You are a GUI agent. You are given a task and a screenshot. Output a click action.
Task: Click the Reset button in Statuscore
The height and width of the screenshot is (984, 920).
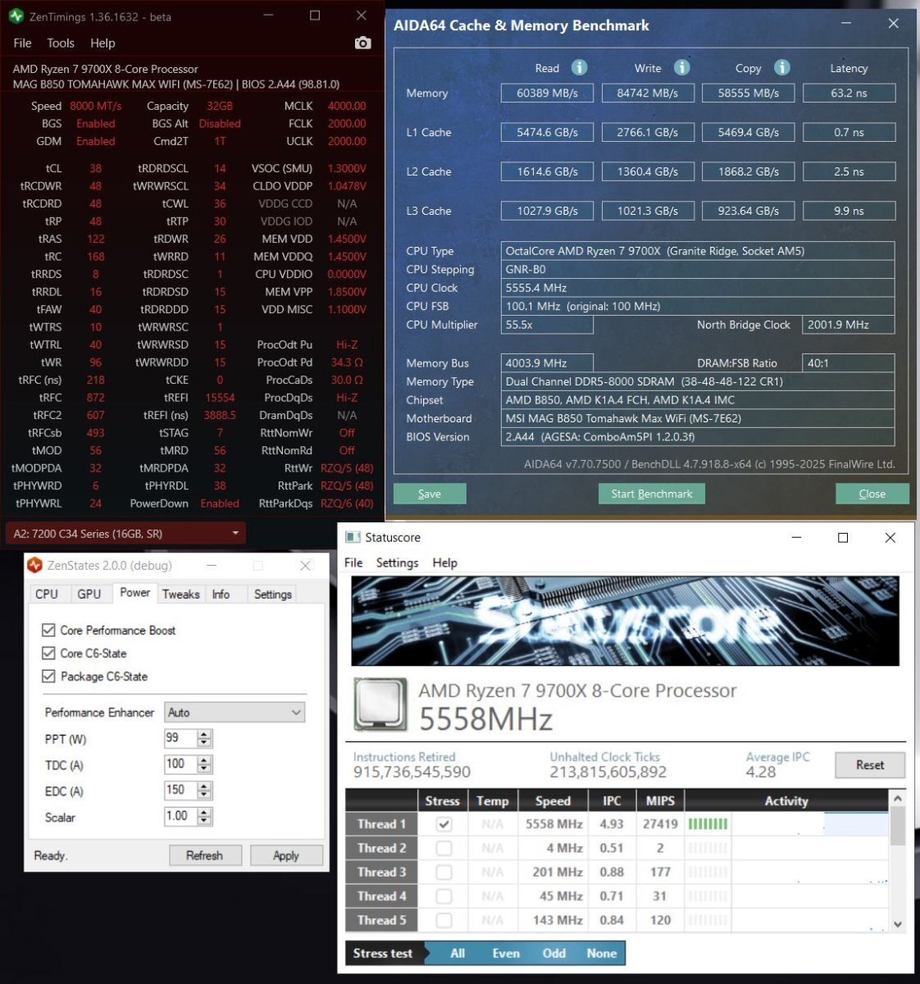pos(870,764)
